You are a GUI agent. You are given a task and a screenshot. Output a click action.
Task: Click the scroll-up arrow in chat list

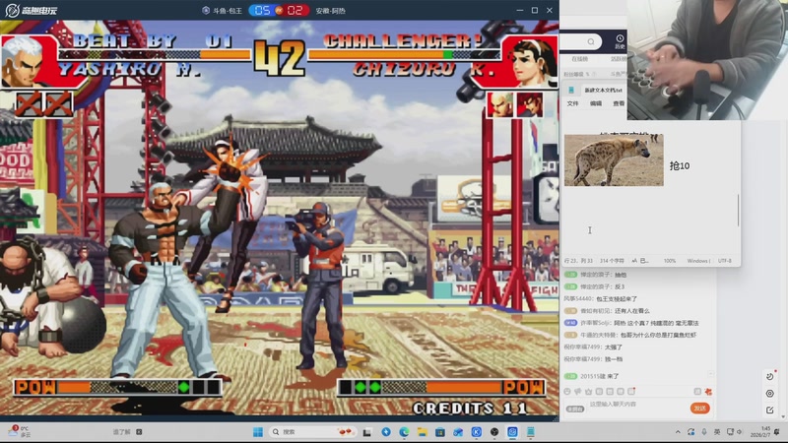[710, 374]
